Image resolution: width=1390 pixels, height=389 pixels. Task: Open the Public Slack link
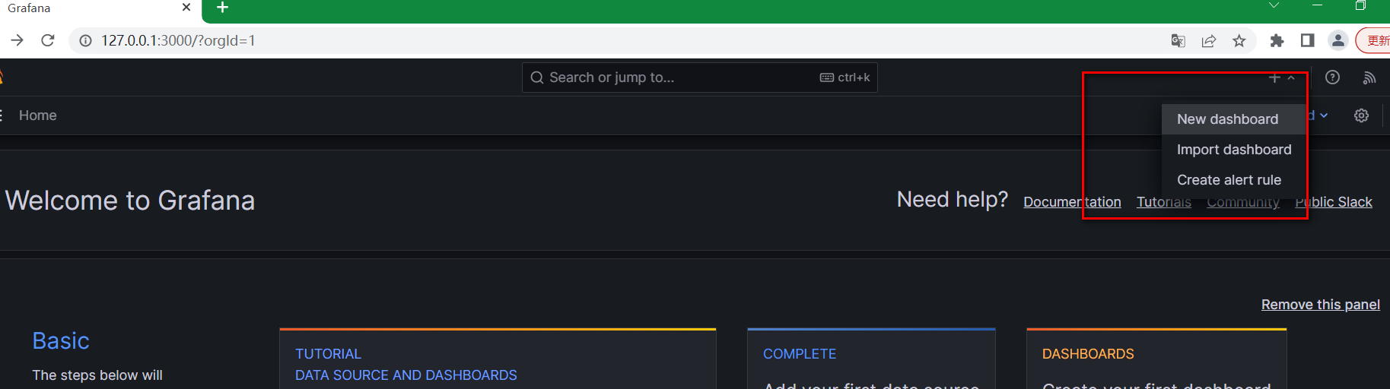click(x=1334, y=202)
